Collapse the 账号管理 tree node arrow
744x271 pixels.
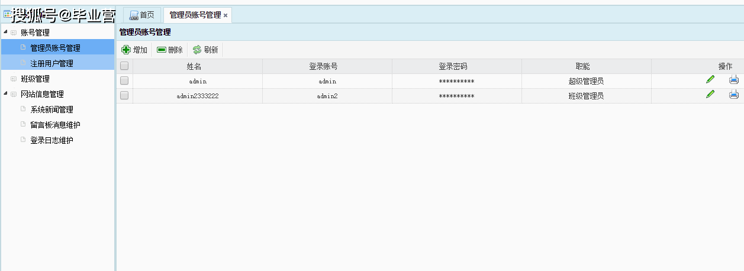5,33
